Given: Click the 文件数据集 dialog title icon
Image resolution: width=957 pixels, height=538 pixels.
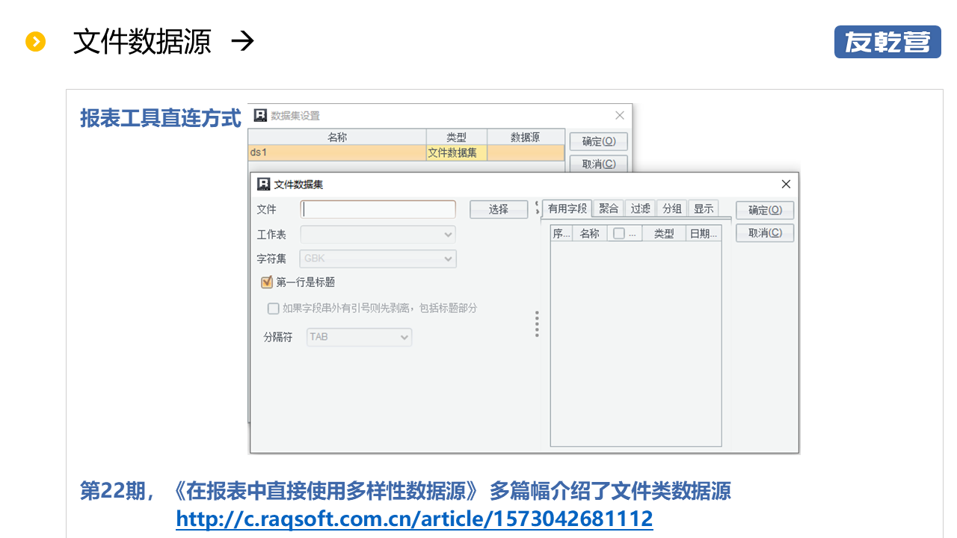Looking at the screenshot, I should 263,184.
